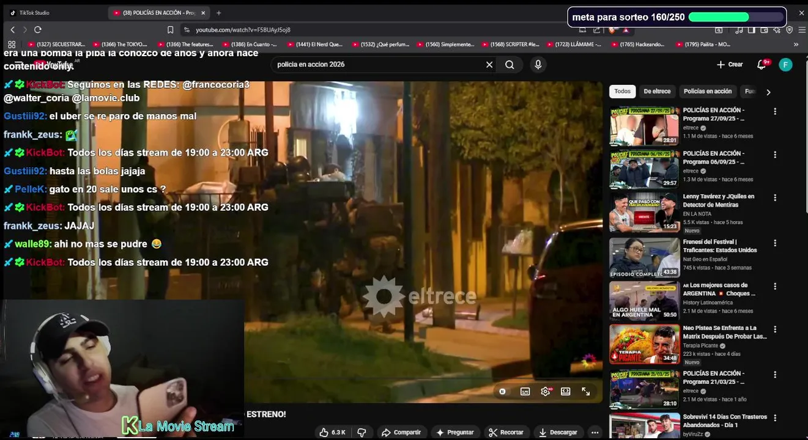Screen dimensions: 808x440
Task: Like the video with 6.3 K likes
Action: click(x=332, y=433)
